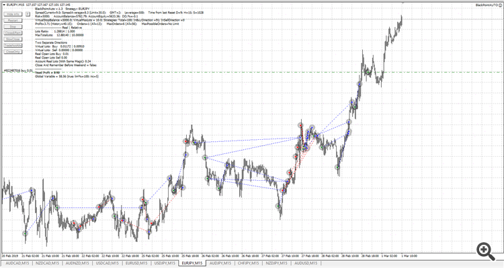Click the Need Profit info line
504x269 pixels.
pos(47,73)
